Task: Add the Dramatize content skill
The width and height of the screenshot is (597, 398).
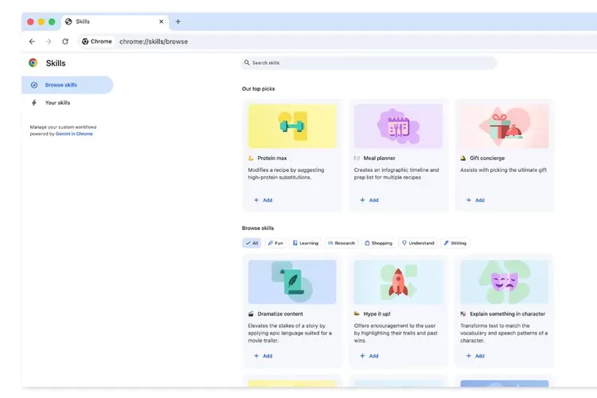Action: (263, 356)
